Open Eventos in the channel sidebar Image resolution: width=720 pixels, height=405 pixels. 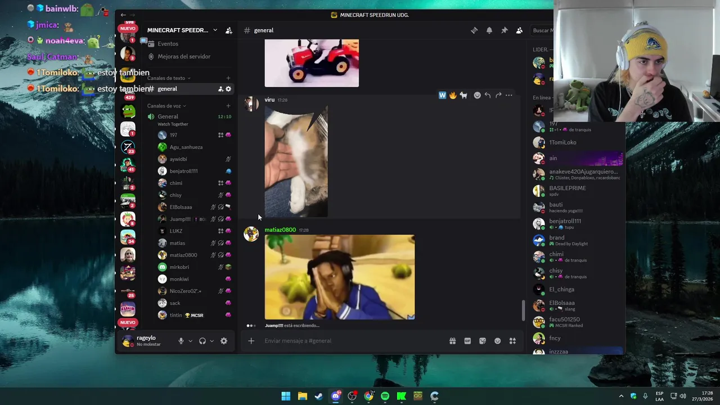point(168,44)
